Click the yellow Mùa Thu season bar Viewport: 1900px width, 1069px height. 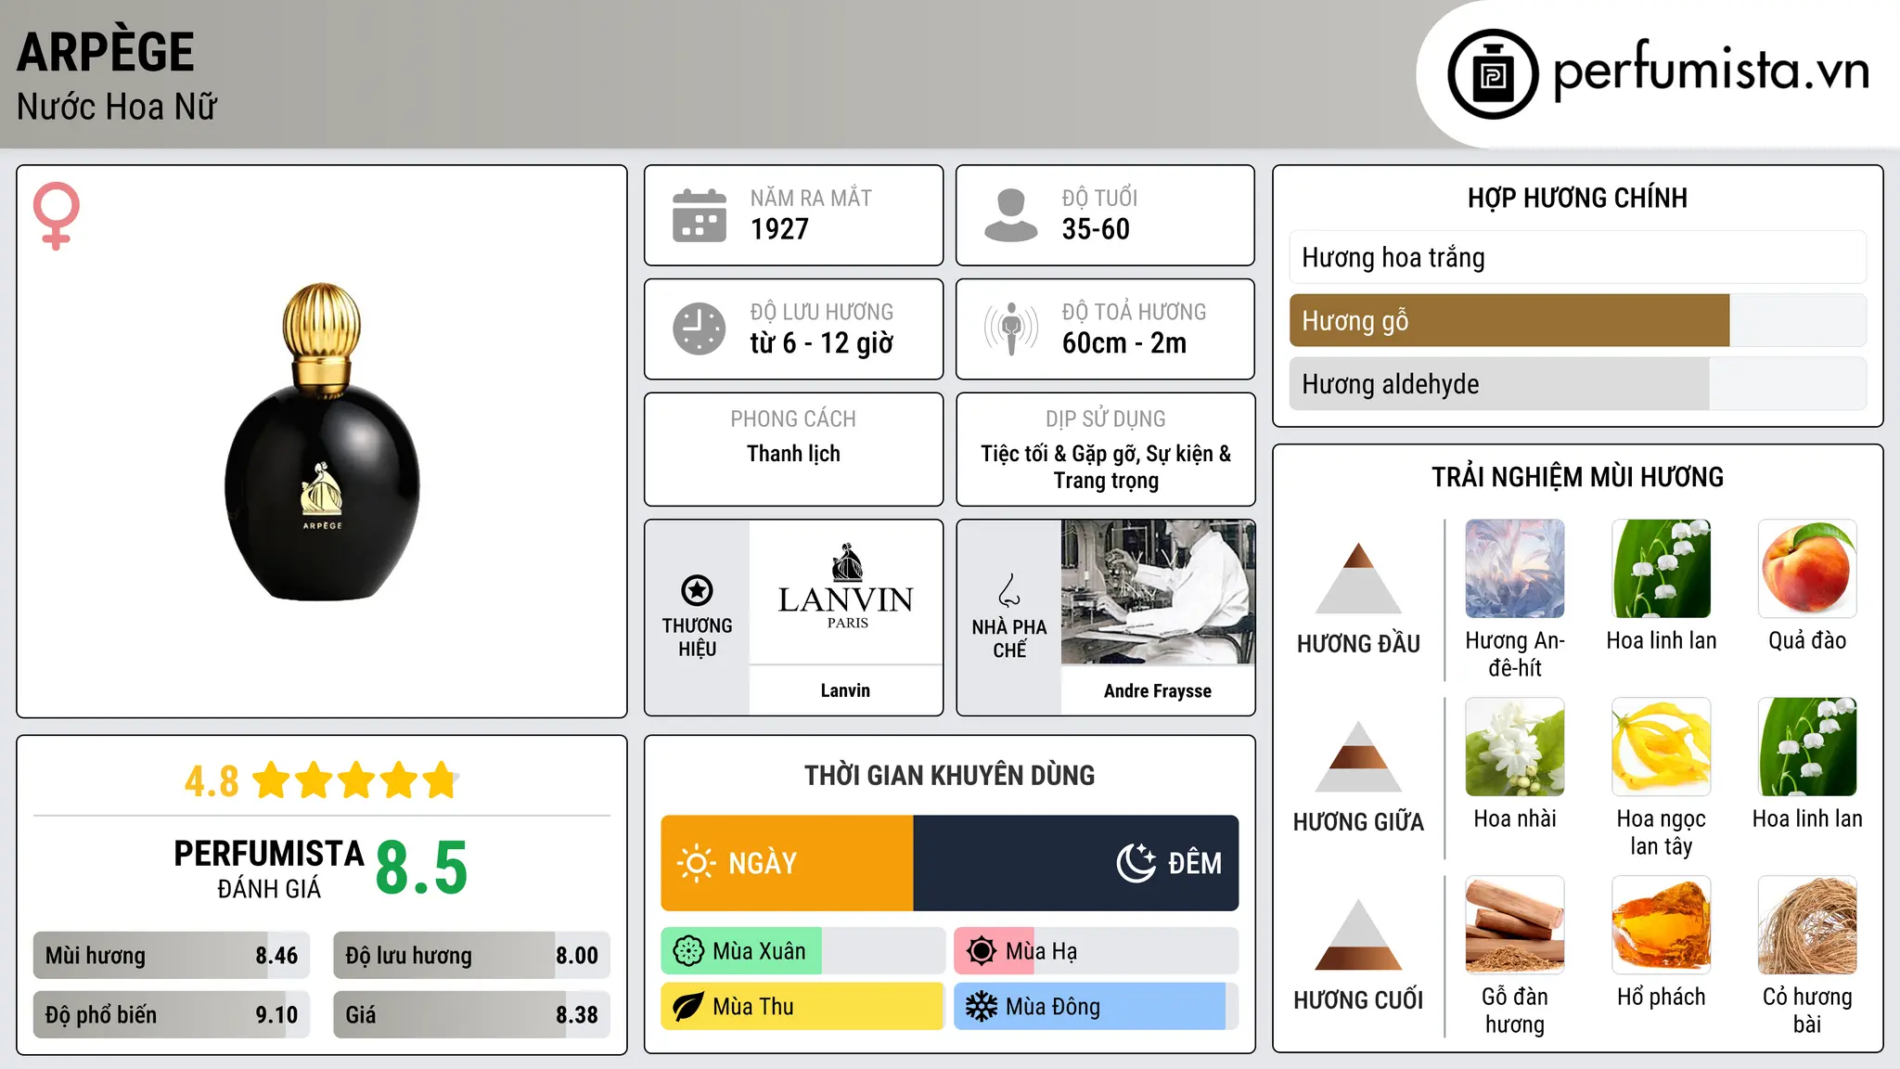[x=803, y=1007]
